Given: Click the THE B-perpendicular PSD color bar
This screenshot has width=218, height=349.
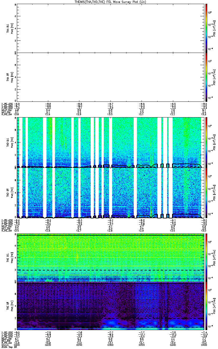Looking at the screenshot, I should 206,258.
